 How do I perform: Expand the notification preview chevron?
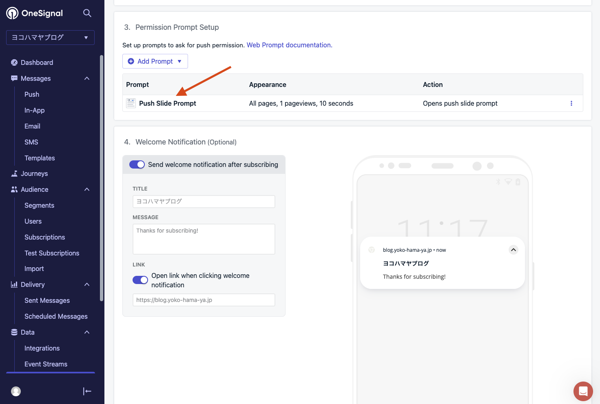point(513,250)
